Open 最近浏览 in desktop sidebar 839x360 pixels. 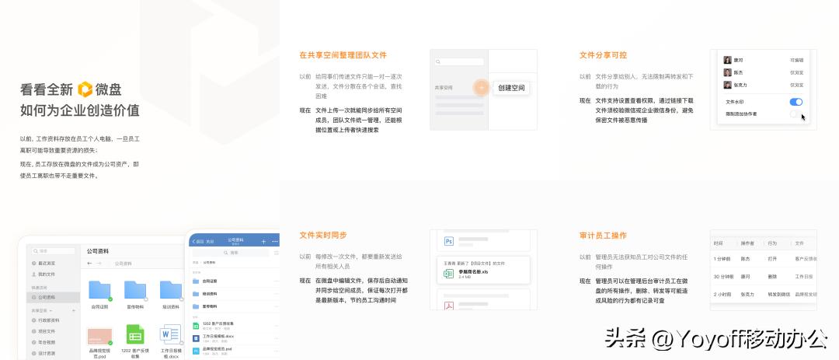tap(46, 263)
